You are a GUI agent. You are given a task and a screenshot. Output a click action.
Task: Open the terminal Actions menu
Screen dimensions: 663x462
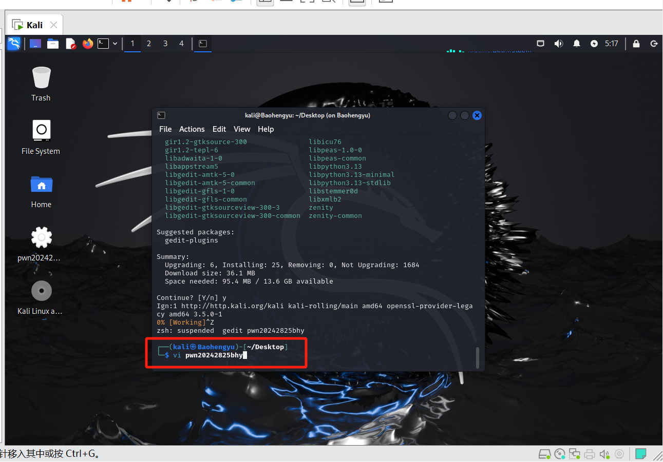pyautogui.click(x=192, y=129)
